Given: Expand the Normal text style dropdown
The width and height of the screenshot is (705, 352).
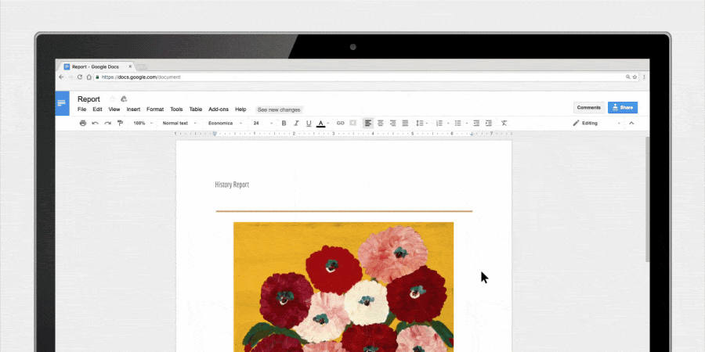Looking at the screenshot, I should (x=178, y=123).
